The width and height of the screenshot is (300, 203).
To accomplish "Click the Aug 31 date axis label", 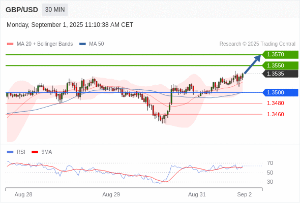I will click(197, 194).
